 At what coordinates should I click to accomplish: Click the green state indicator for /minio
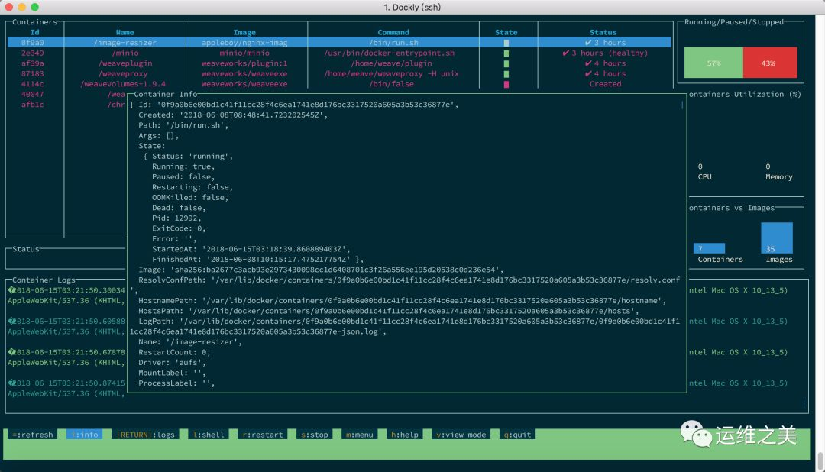(x=506, y=53)
